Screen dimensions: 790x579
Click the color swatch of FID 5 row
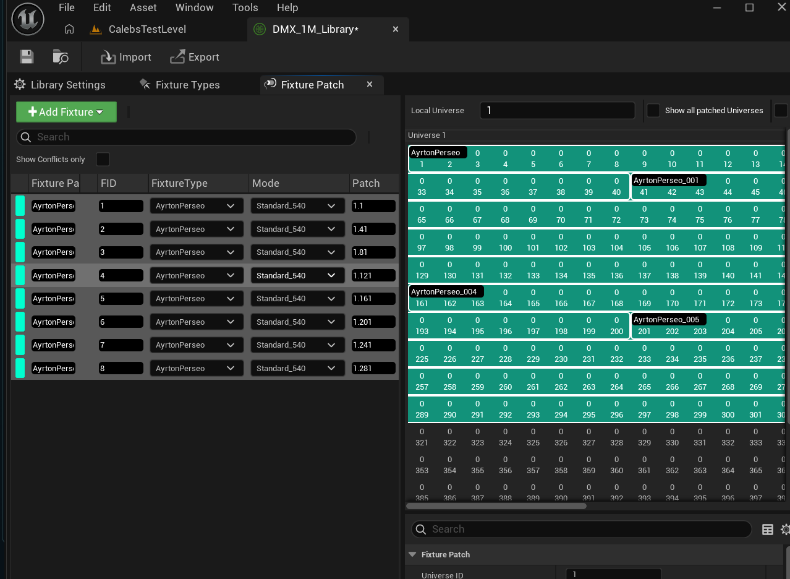click(20, 299)
